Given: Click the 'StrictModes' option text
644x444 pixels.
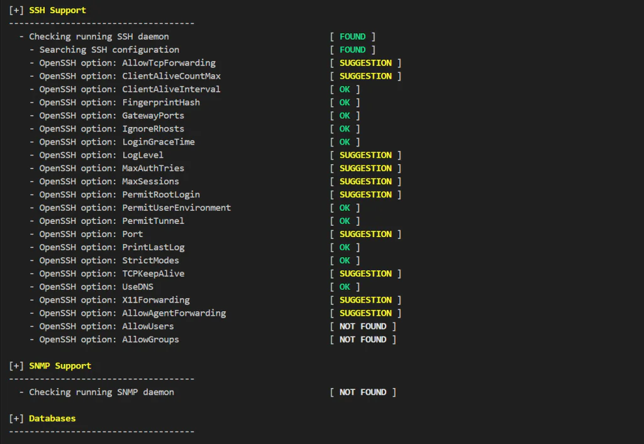Looking at the screenshot, I should pos(151,260).
